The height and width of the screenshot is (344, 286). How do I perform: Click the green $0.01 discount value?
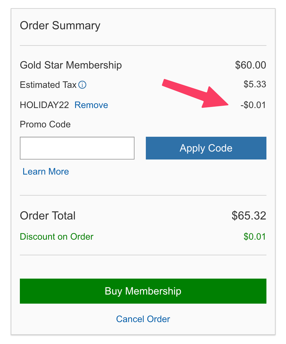(255, 237)
